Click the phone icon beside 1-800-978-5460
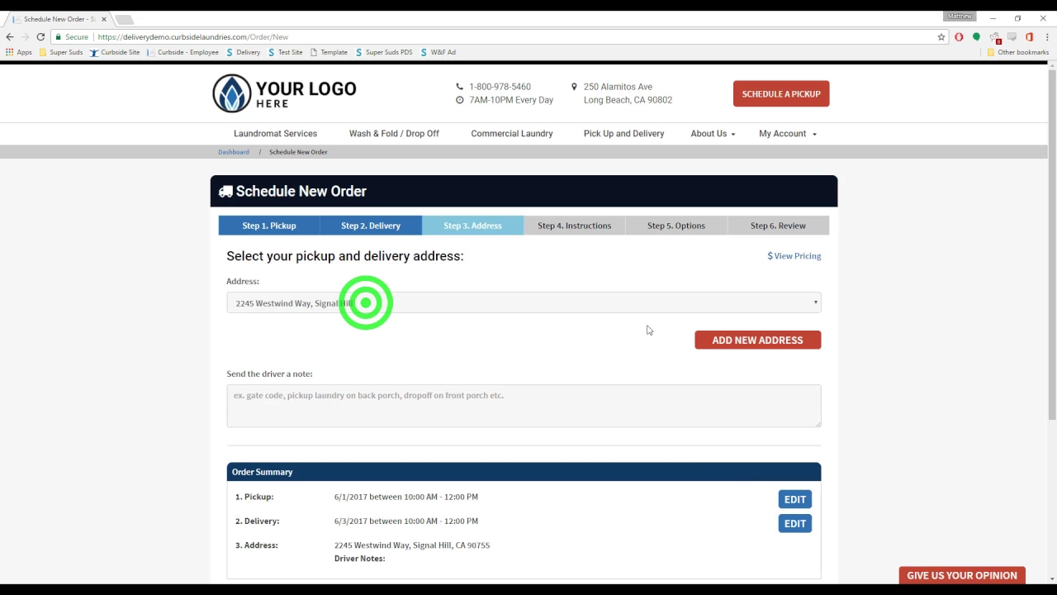This screenshot has width=1057, height=595. 459,86
